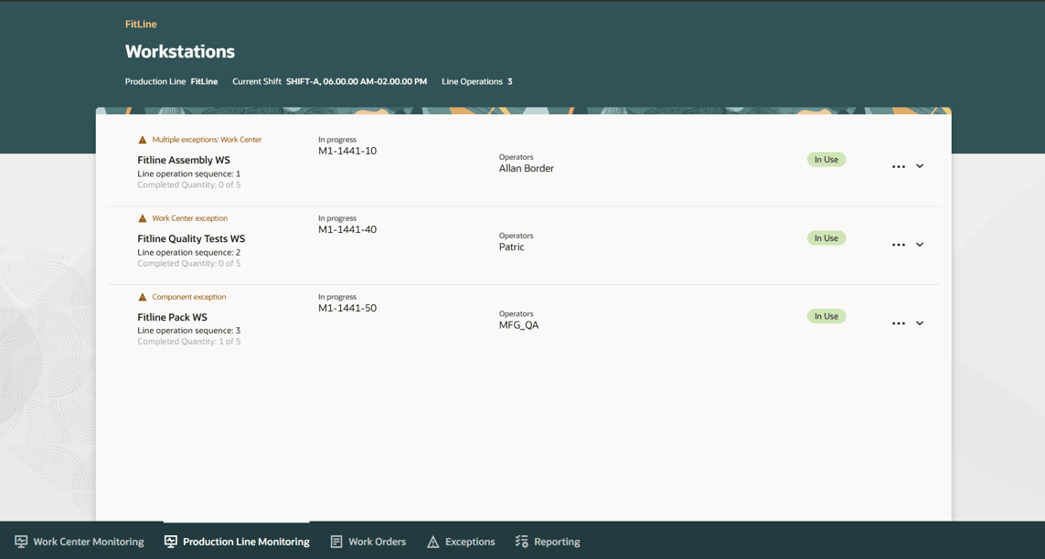Click In Use badge for Fitline Quality Tests WS
This screenshot has height=559, width=1045.
pyautogui.click(x=826, y=238)
